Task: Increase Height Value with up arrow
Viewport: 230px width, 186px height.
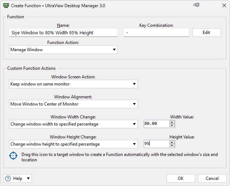Action: click(x=172, y=142)
